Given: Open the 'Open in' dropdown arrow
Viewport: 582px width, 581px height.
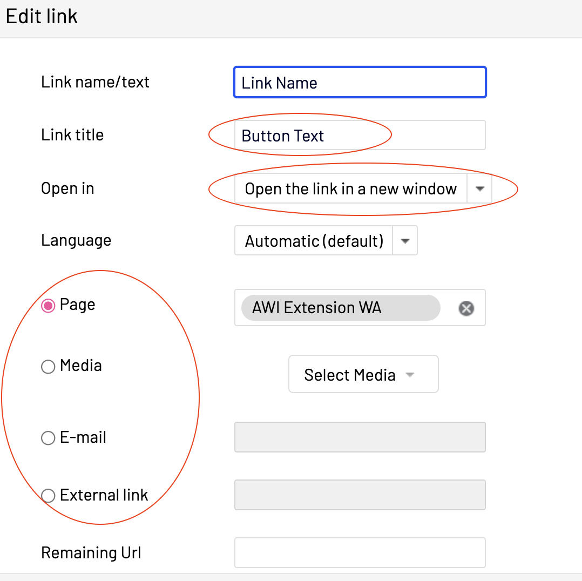Looking at the screenshot, I should [479, 188].
